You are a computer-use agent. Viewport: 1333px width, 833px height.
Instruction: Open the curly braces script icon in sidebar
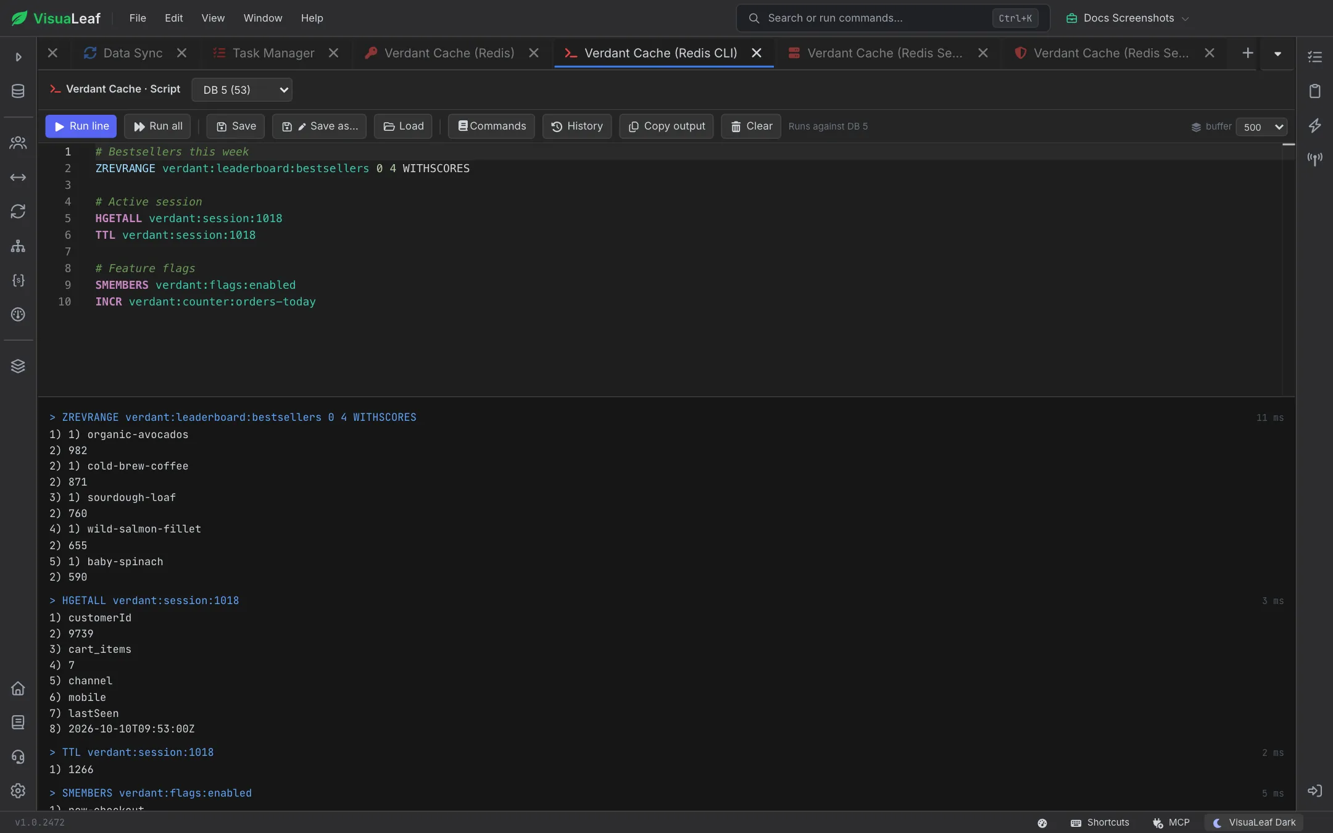click(18, 280)
